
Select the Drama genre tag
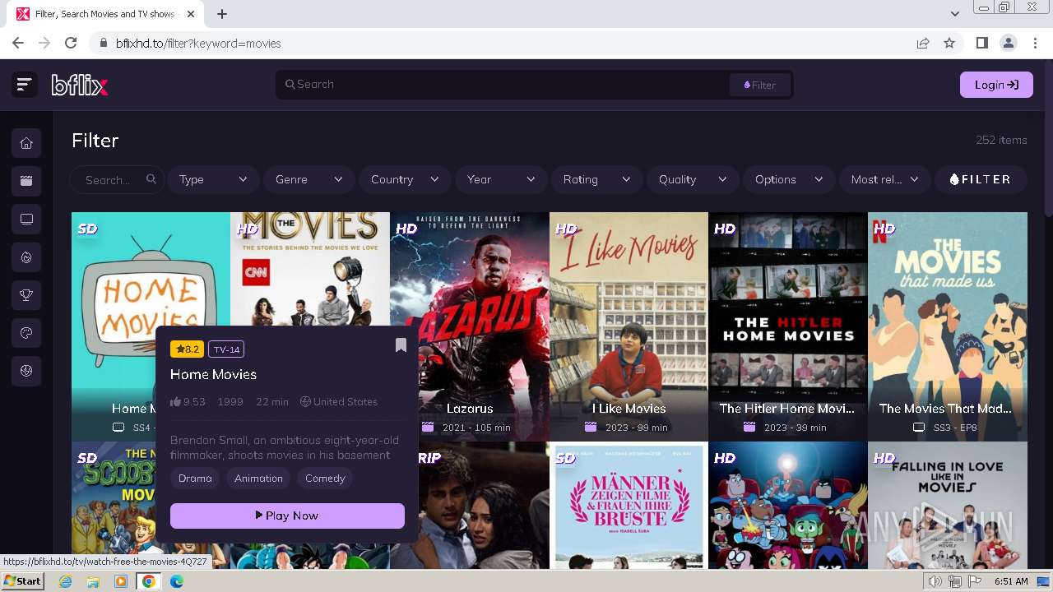pyautogui.click(x=195, y=478)
